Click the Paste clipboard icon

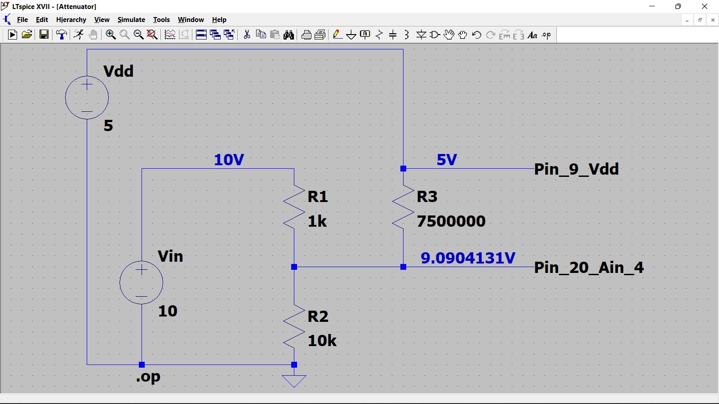(275, 35)
